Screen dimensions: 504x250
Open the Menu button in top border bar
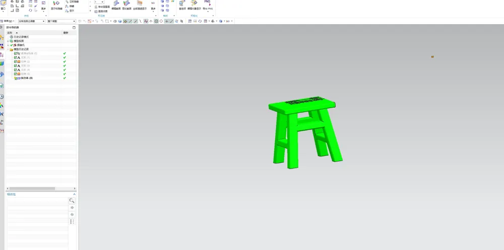coord(8,21)
